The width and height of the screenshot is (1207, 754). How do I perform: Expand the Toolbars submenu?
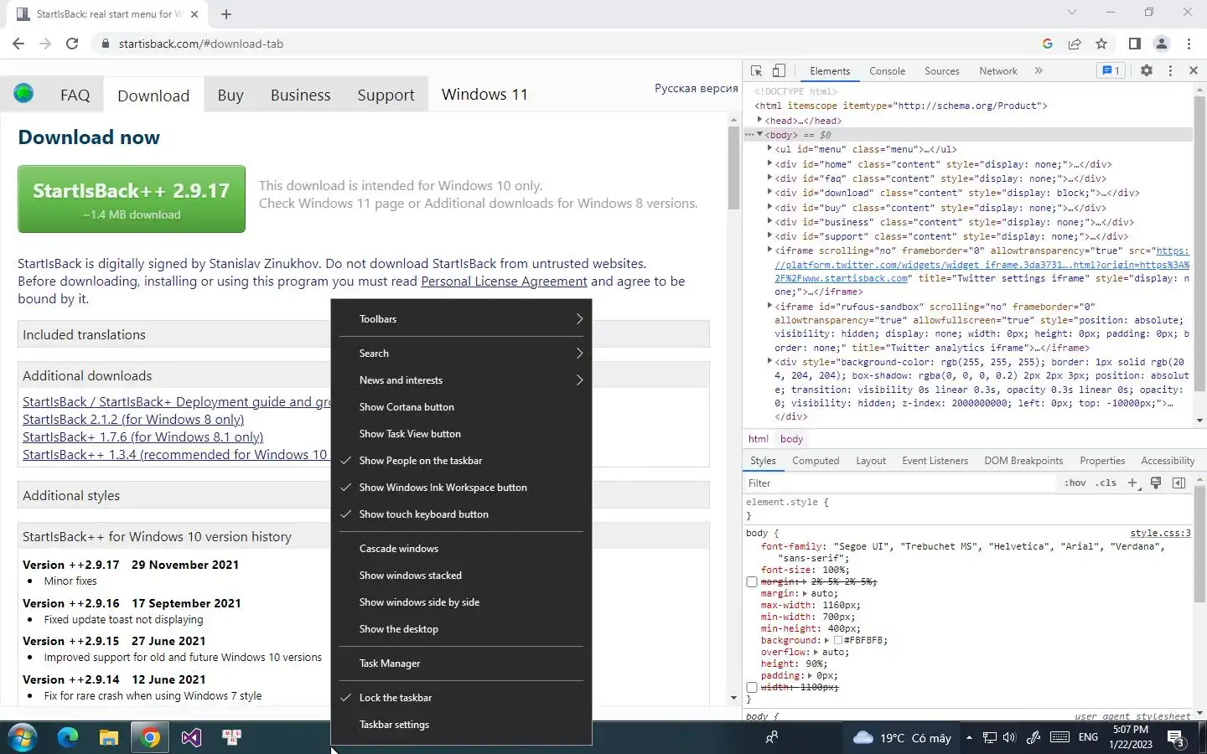click(461, 319)
